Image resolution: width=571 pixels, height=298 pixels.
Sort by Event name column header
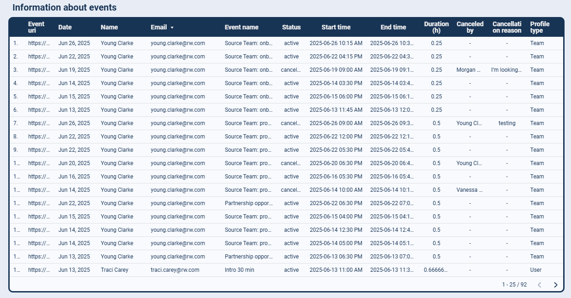(241, 27)
